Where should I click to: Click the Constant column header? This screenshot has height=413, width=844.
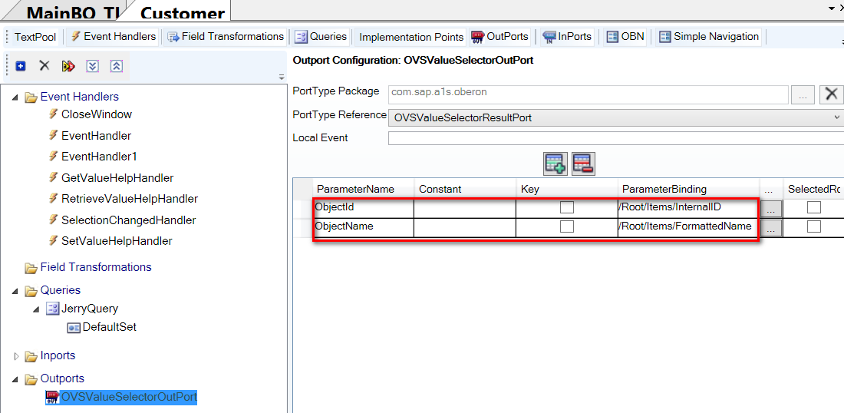(465, 189)
